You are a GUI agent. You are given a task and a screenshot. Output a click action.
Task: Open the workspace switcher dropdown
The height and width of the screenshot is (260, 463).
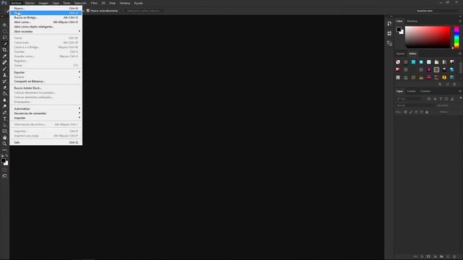click(x=438, y=11)
